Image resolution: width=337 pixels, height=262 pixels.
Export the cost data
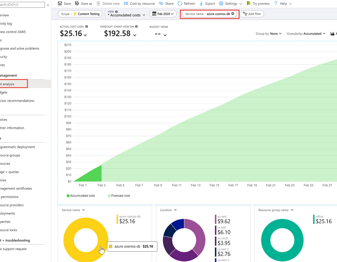207,4
